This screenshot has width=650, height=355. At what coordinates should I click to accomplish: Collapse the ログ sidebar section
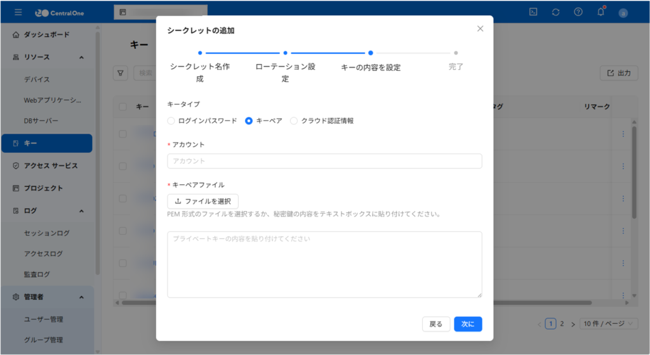coord(81,210)
